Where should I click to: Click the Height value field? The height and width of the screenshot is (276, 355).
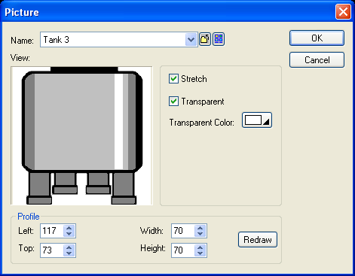pyautogui.click(x=183, y=250)
